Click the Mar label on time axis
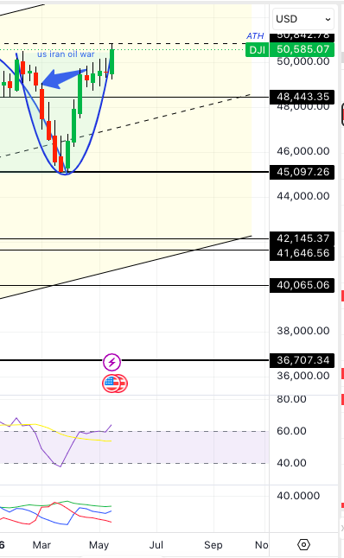 pyautogui.click(x=41, y=545)
